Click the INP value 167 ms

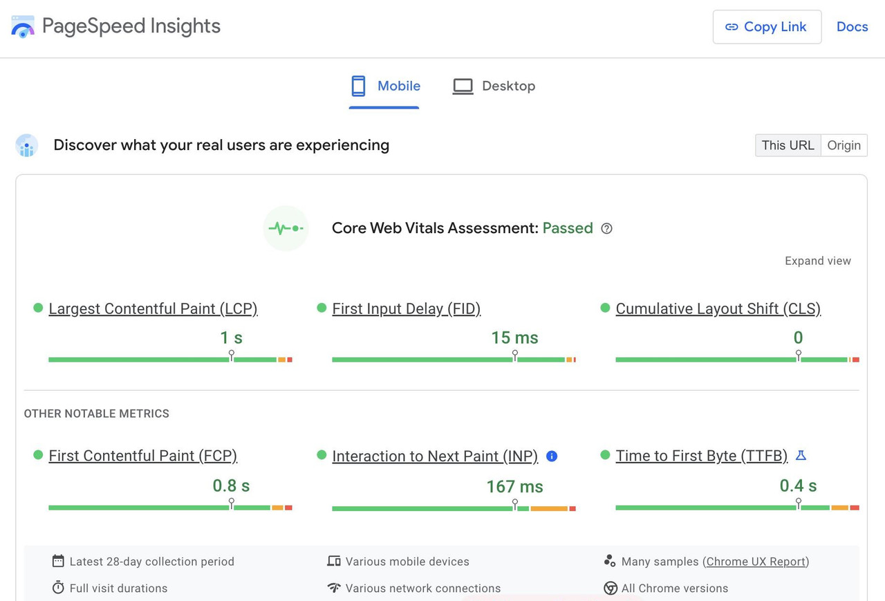tap(514, 486)
